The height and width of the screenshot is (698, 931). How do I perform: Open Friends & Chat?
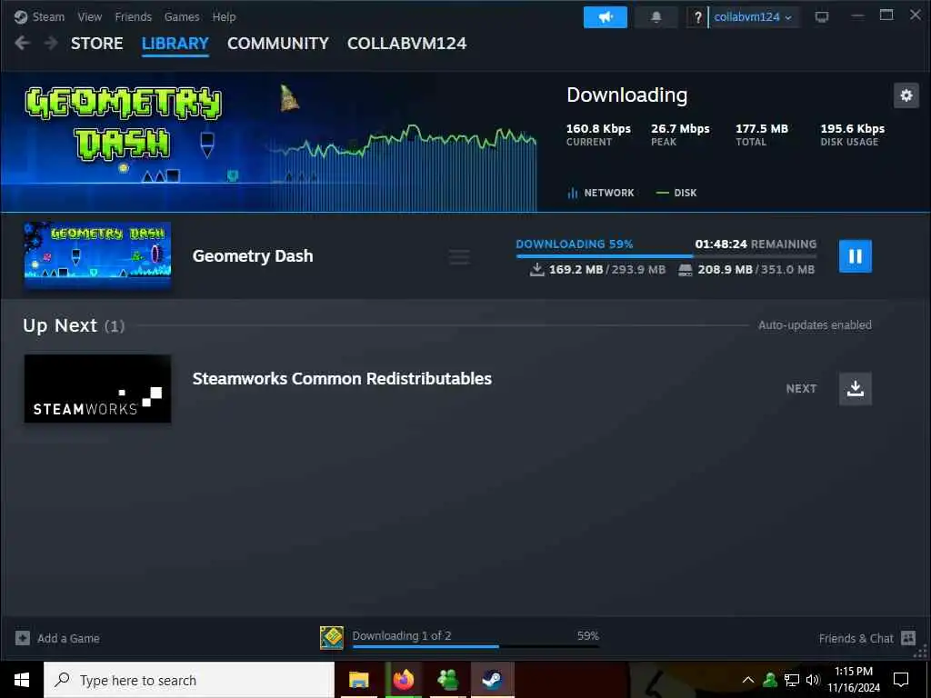pyautogui.click(x=866, y=638)
